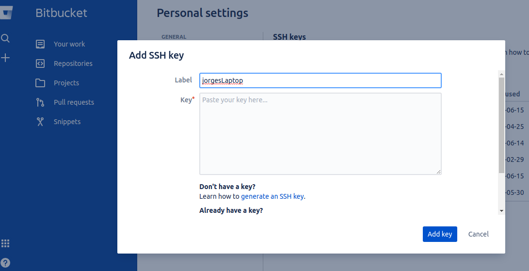The image size is (529, 271).
Task: Click the Projects folder icon
Action: tap(40, 83)
